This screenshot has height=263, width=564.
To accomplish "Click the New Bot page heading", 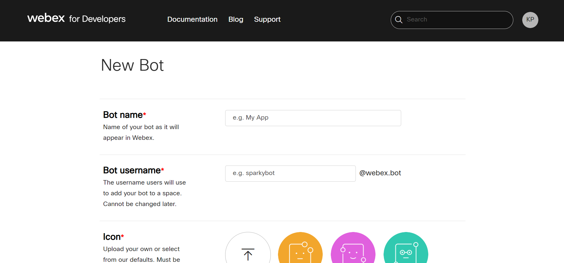I will tap(132, 65).
